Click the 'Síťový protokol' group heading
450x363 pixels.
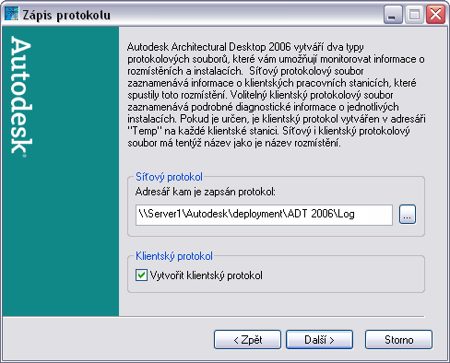[x=169, y=177]
